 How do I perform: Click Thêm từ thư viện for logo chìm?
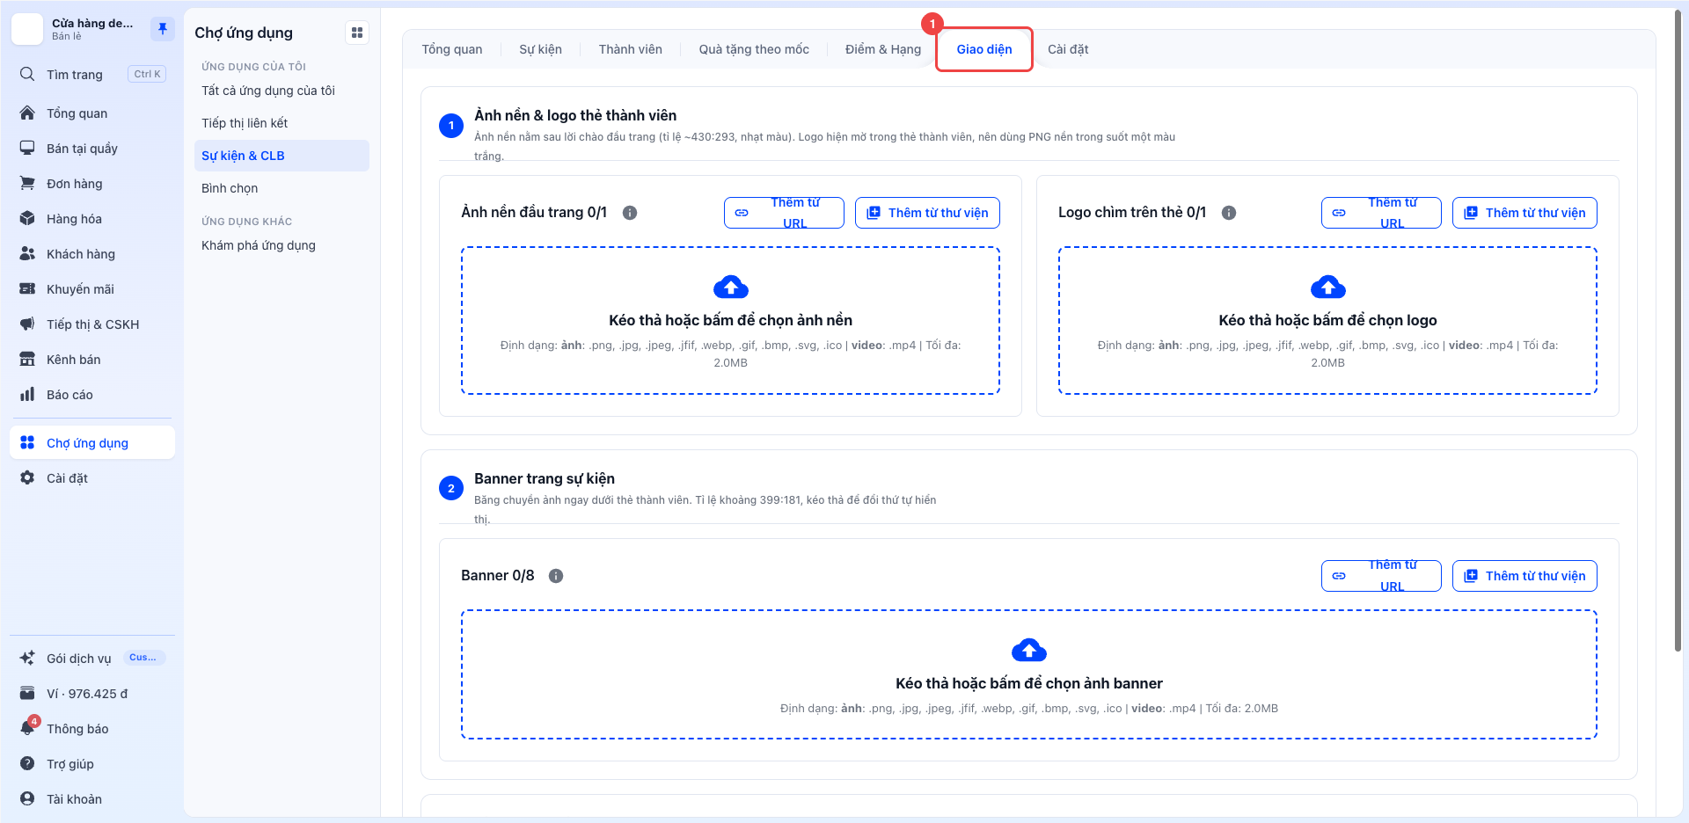click(1524, 213)
